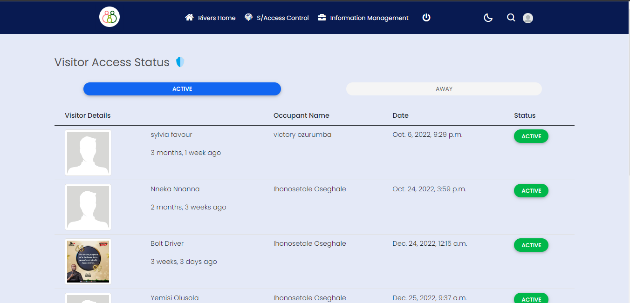This screenshot has width=630, height=303.
Task: Open the user profile avatar menu
Action: point(528,18)
